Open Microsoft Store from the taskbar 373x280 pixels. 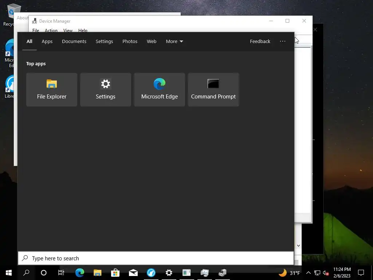[x=115, y=273]
